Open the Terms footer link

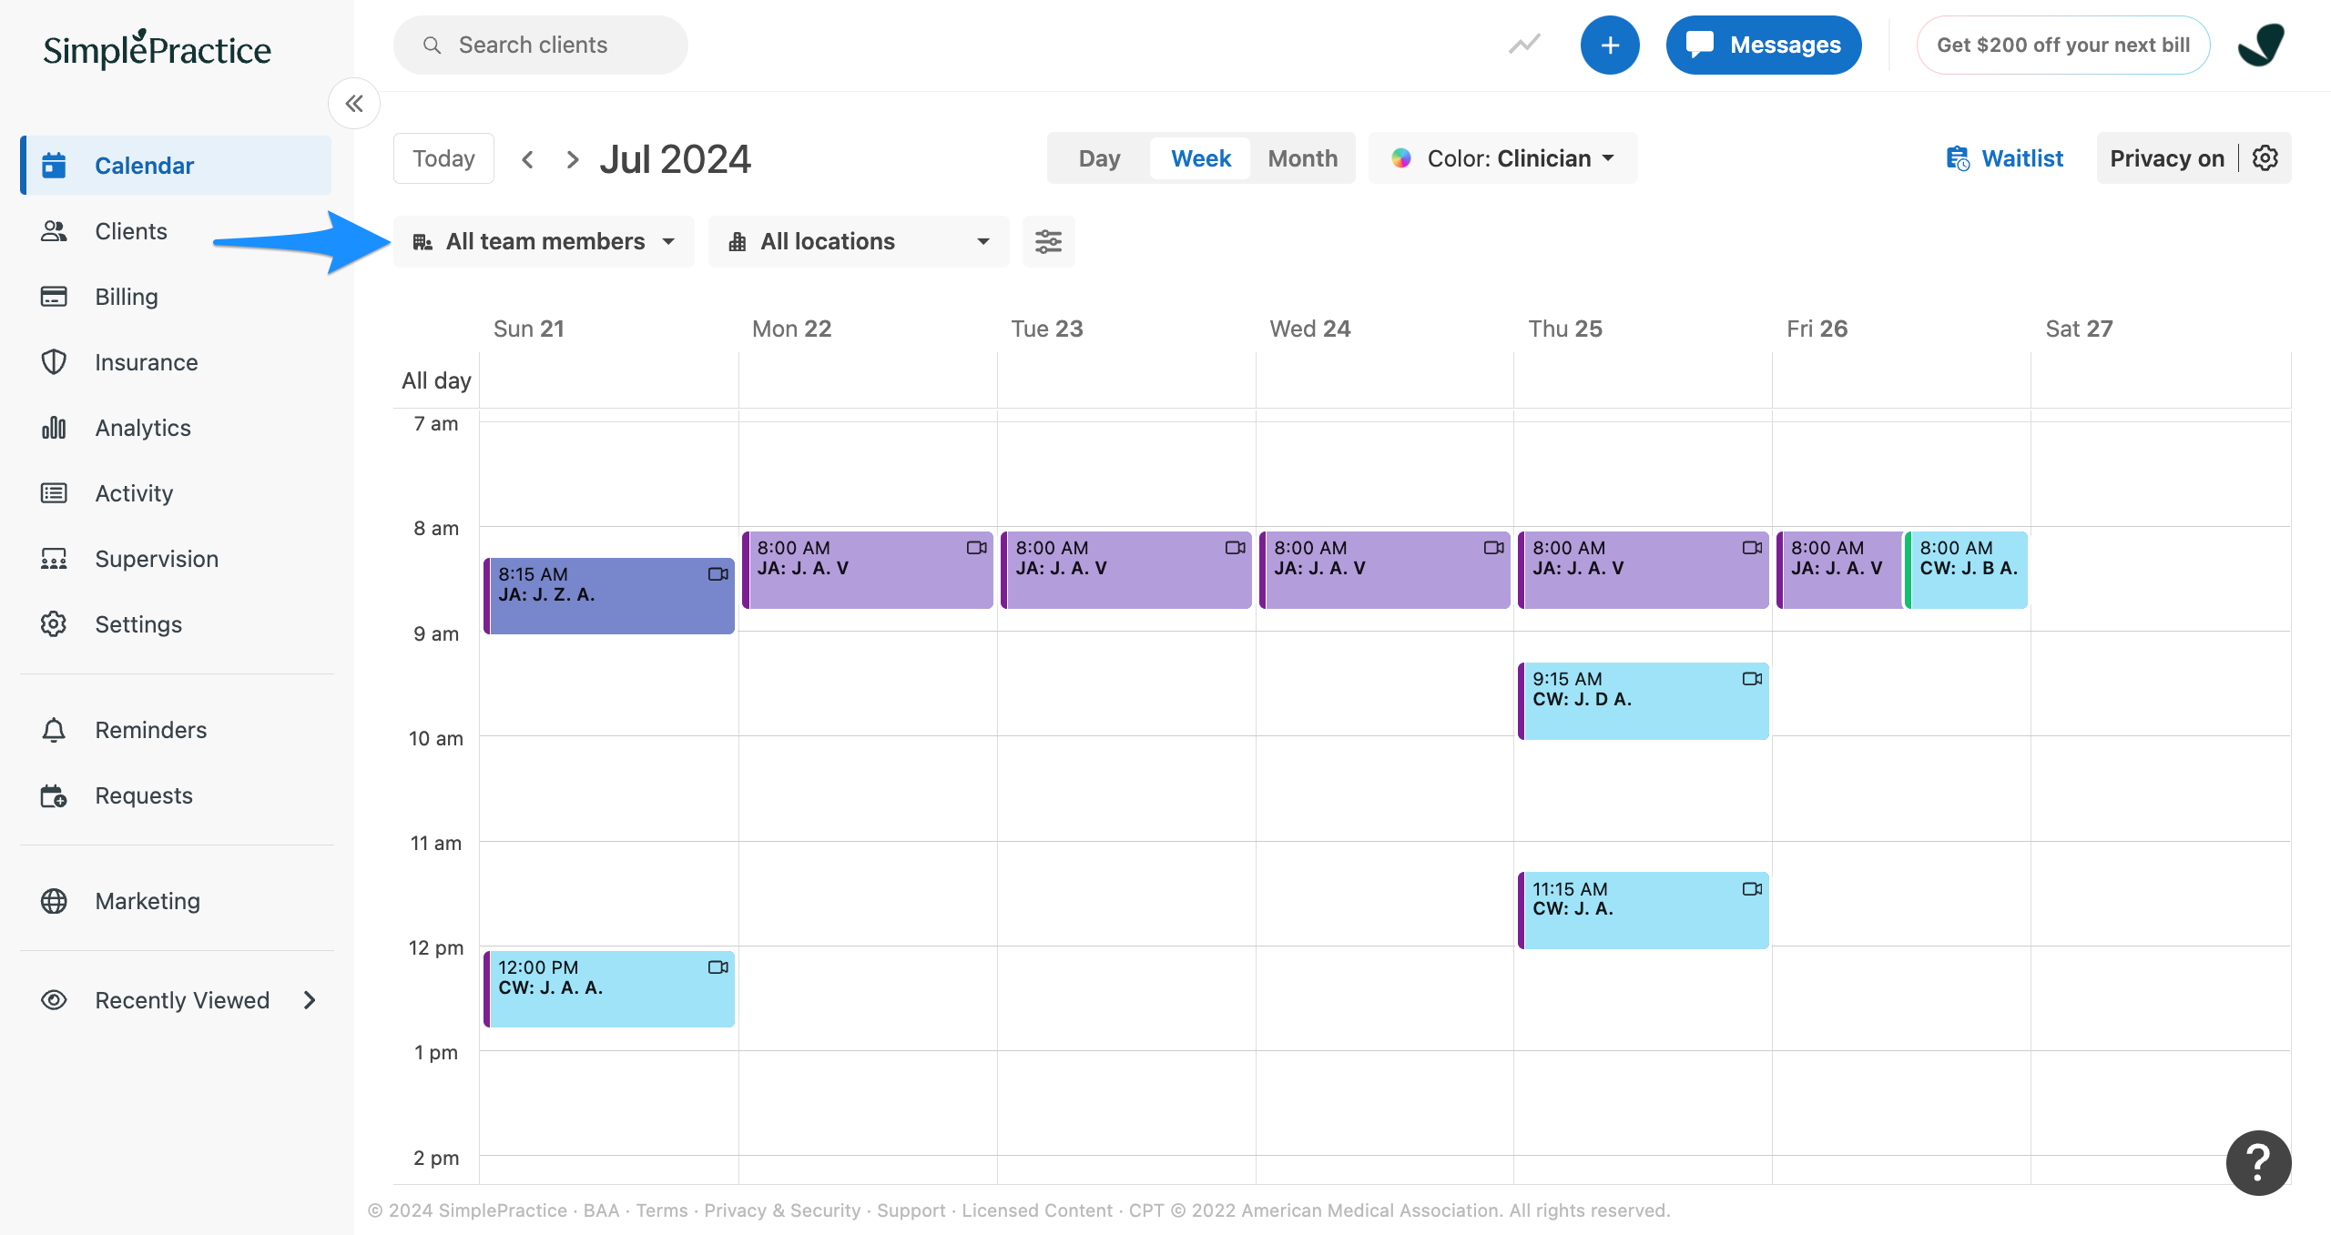click(662, 1210)
